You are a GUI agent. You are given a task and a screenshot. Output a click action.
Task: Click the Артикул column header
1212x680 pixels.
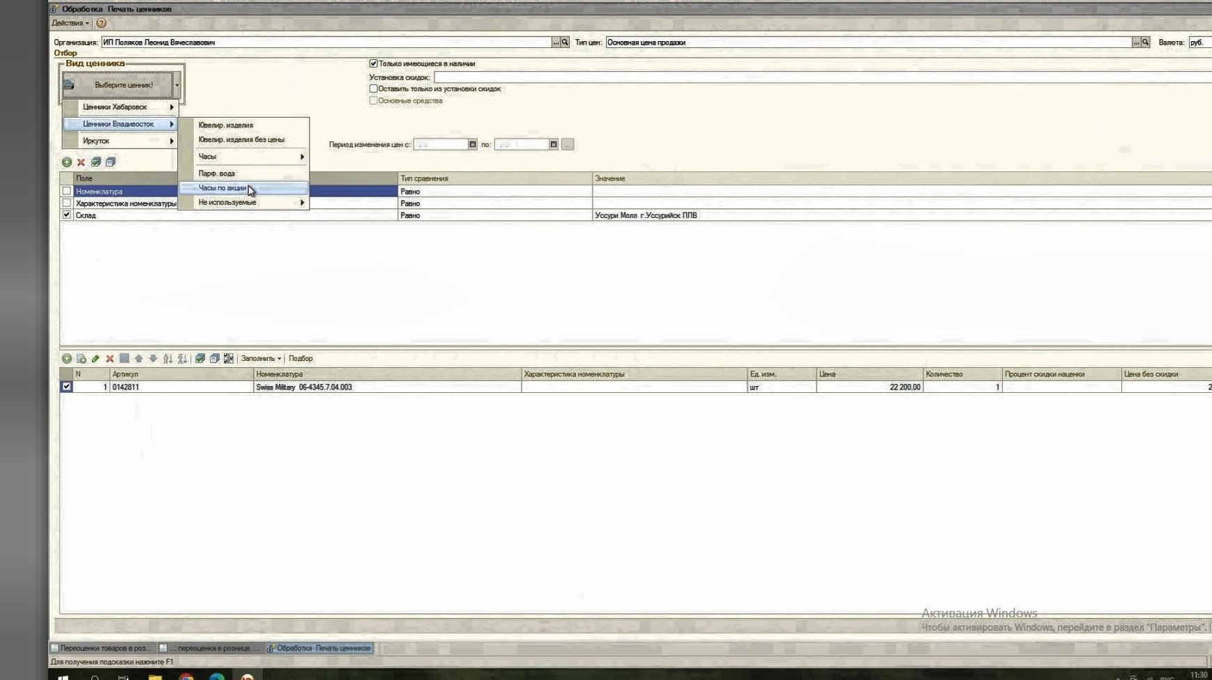(181, 375)
